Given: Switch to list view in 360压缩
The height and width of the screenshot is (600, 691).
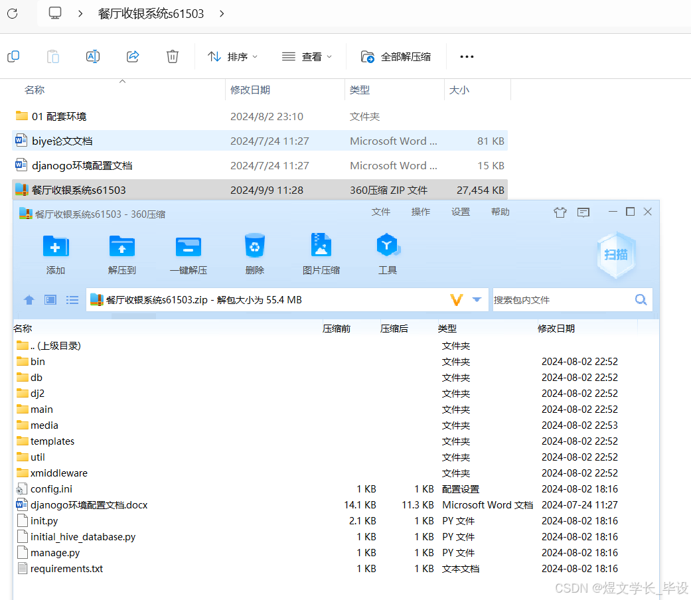Looking at the screenshot, I should [72, 299].
